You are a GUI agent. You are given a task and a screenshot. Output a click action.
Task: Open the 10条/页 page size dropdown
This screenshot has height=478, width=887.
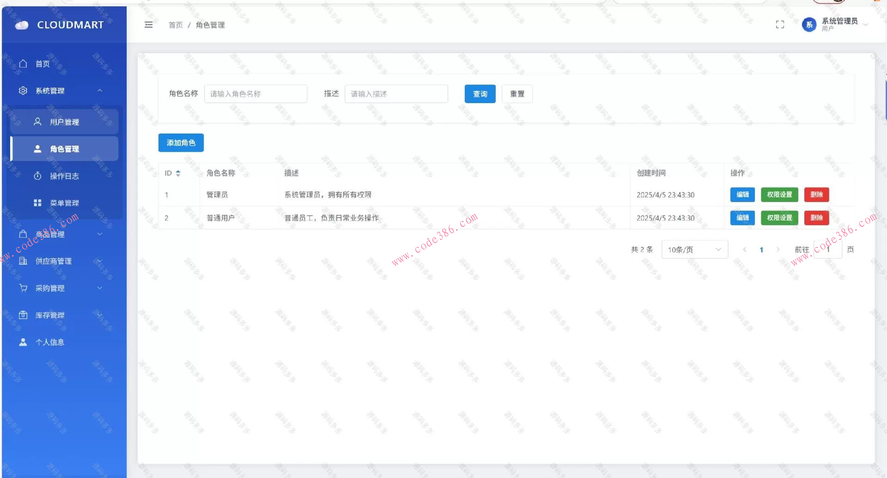[694, 249]
